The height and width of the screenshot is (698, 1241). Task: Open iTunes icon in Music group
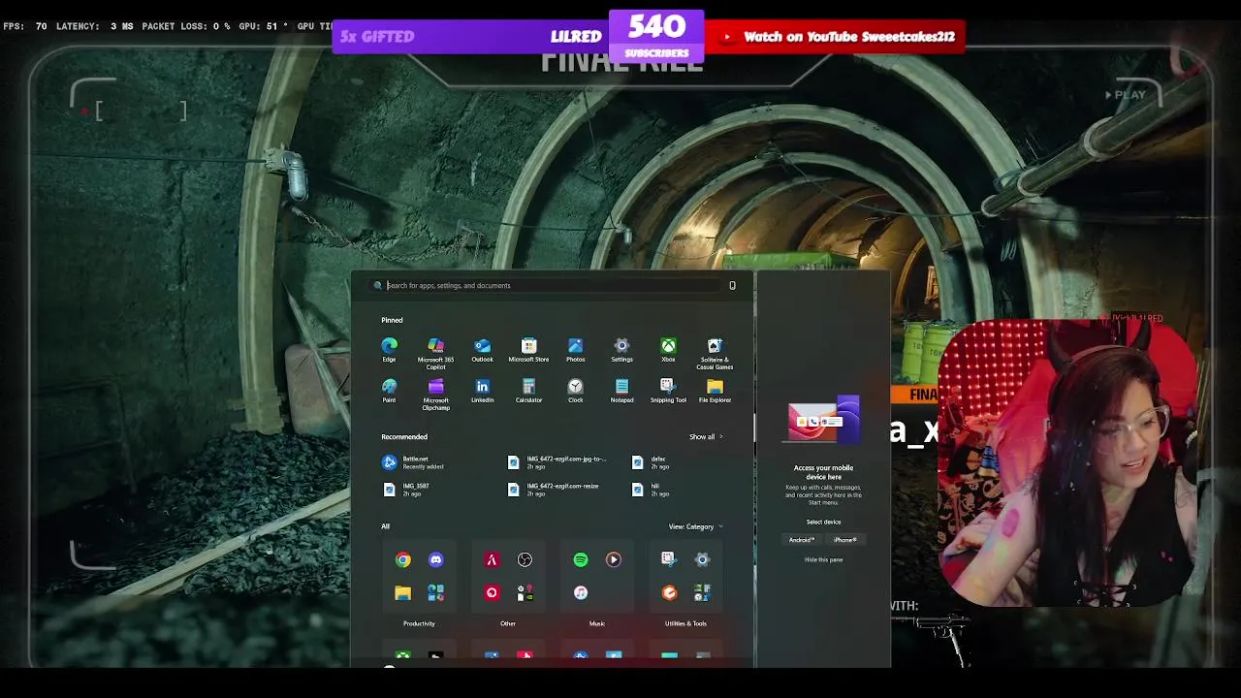(x=580, y=592)
